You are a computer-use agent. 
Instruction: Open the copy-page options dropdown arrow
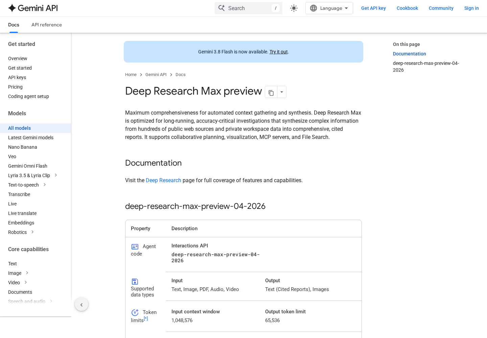coord(282,92)
